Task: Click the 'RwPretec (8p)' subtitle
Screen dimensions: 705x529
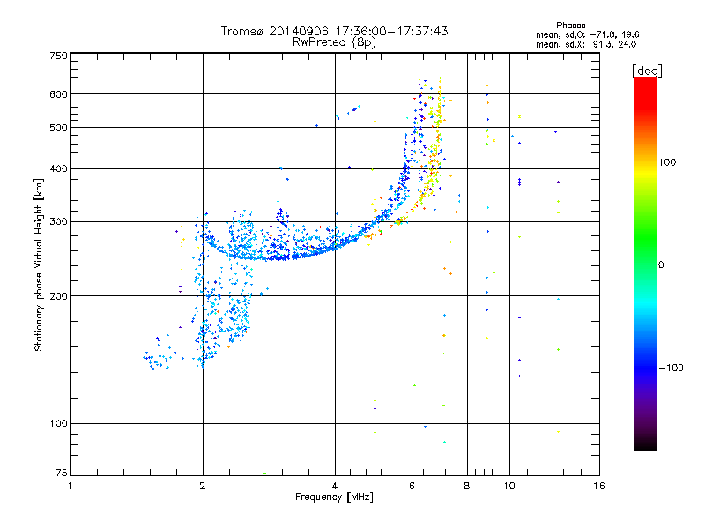Action: pos(334,42)
